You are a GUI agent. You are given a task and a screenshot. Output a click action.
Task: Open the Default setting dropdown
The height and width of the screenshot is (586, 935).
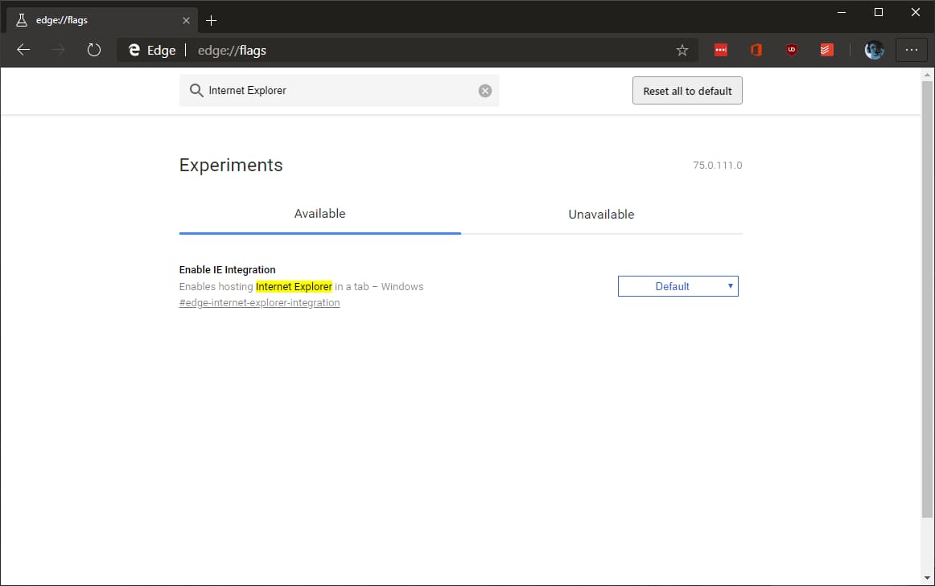(x=678, y=285)
